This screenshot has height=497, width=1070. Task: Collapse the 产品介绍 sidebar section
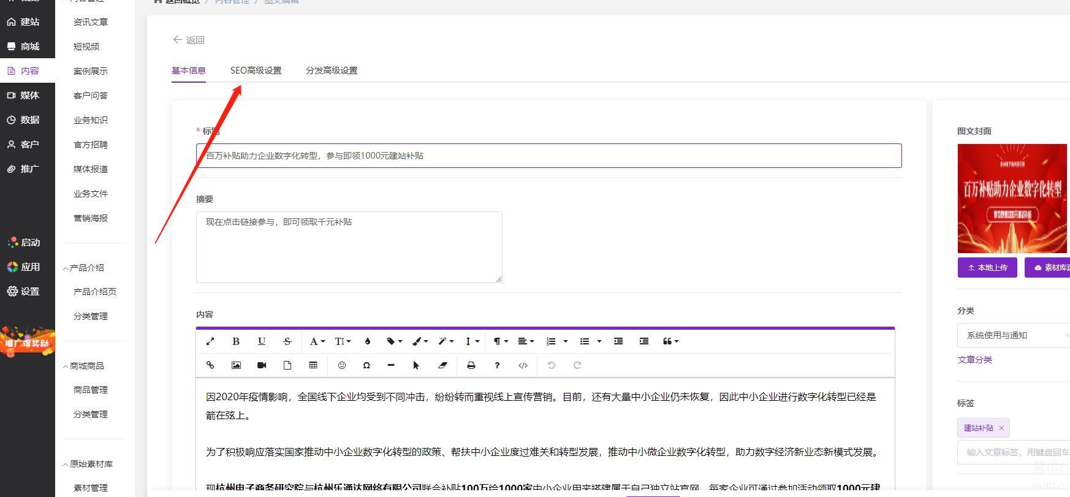coord(86,268)
